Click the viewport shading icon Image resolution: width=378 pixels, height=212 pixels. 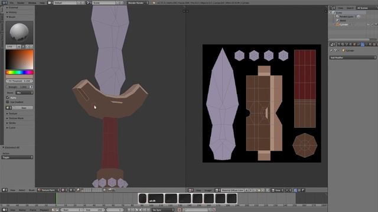64,190
